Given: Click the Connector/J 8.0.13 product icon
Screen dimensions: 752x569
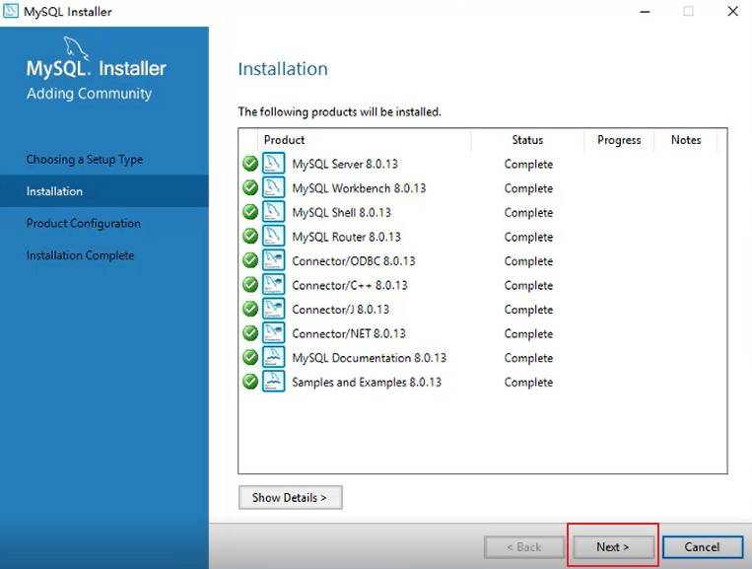Looking at the screenshot, I should [x=273, y=309].
